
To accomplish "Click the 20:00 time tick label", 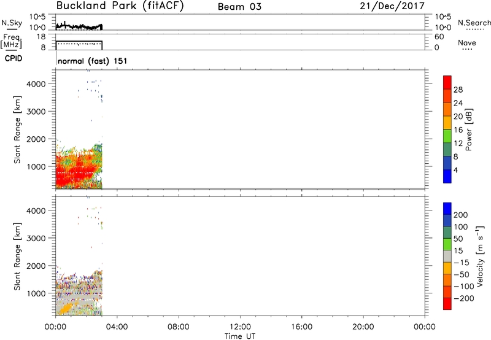I will point(363,327).
